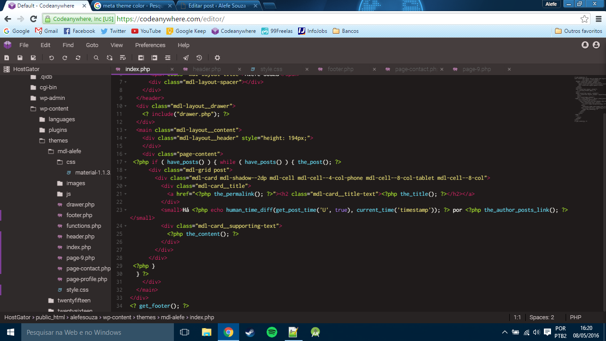The image size is (606, 341).
Task: Open Spotify from Windows taskbar
Action: click(x=272, y=332)
